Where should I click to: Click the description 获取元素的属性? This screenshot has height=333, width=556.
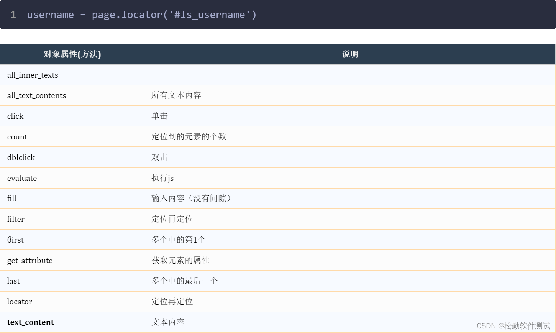180,261
